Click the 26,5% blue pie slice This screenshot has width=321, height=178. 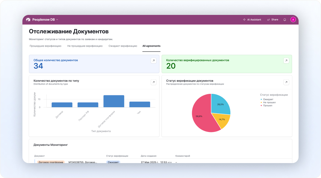point(220,105)
